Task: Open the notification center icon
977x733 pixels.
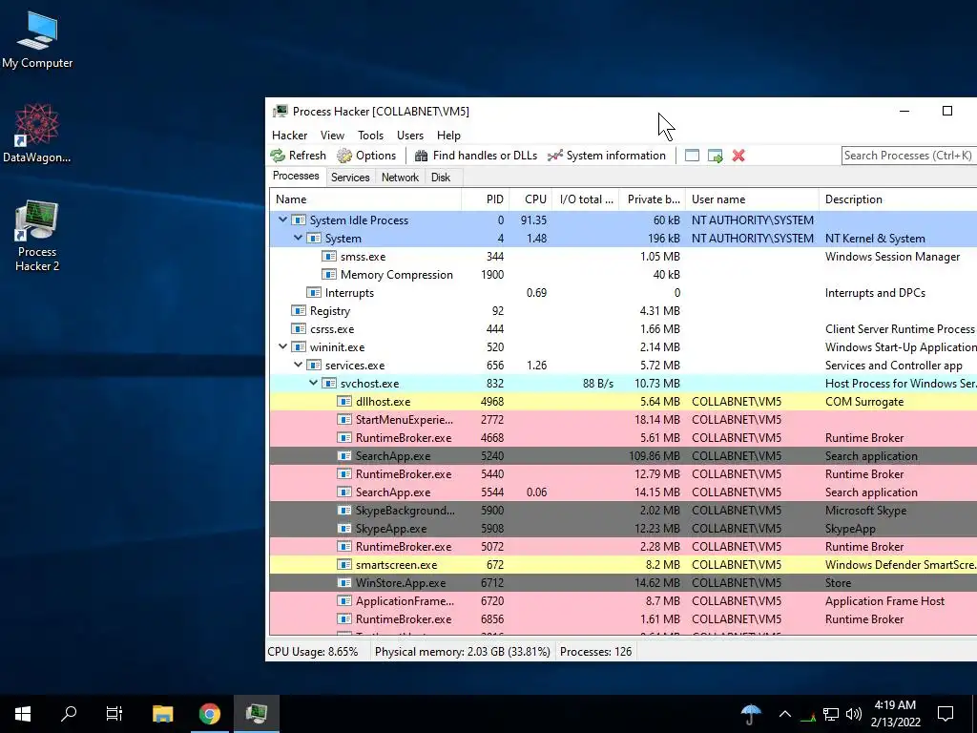Action: tap(946, 714)
